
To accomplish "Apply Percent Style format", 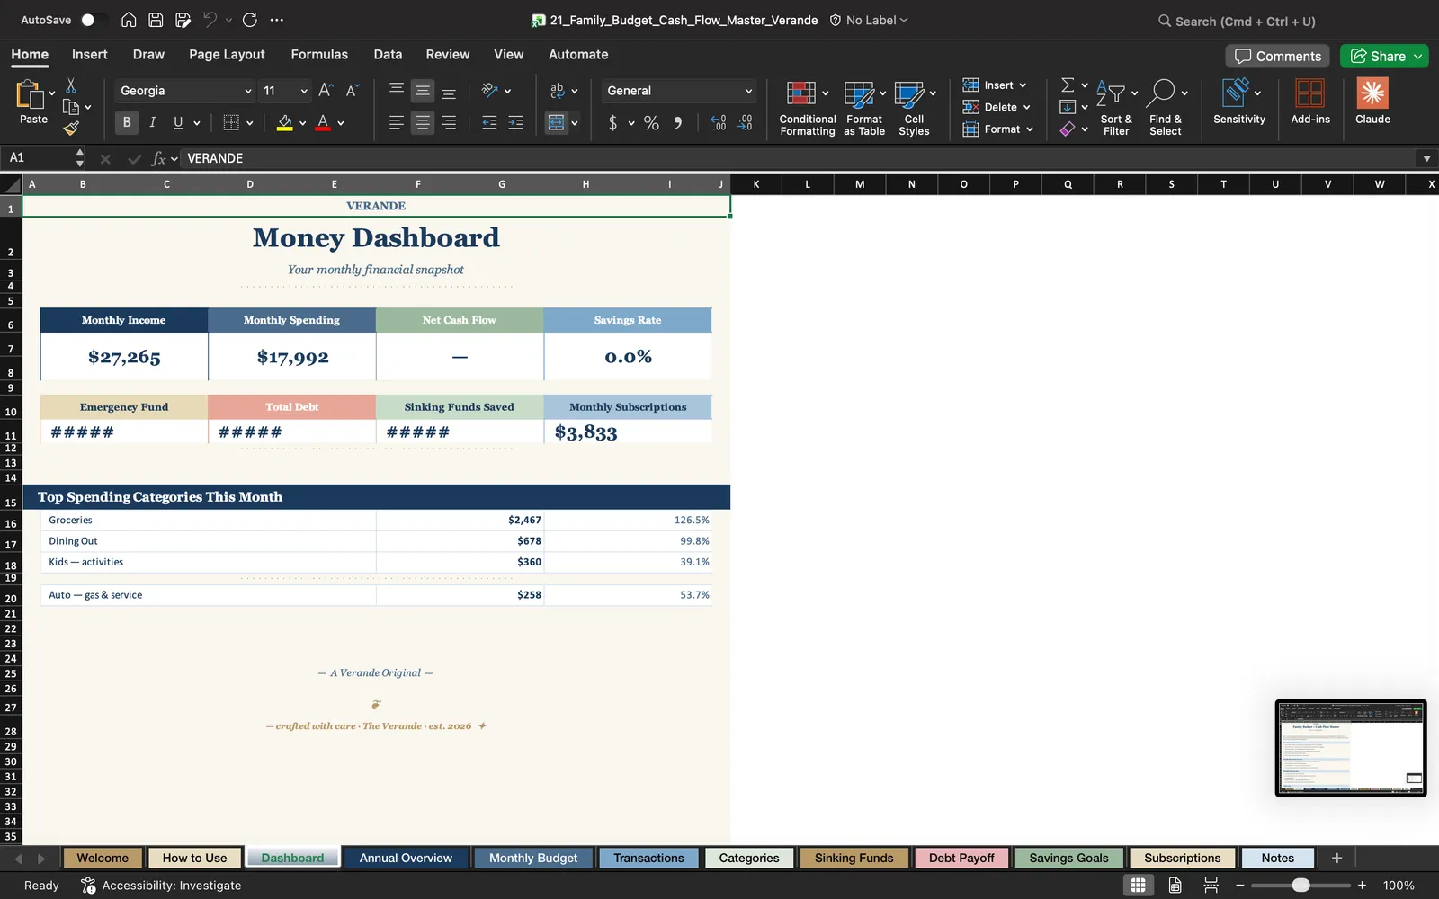I will point(652,123).
